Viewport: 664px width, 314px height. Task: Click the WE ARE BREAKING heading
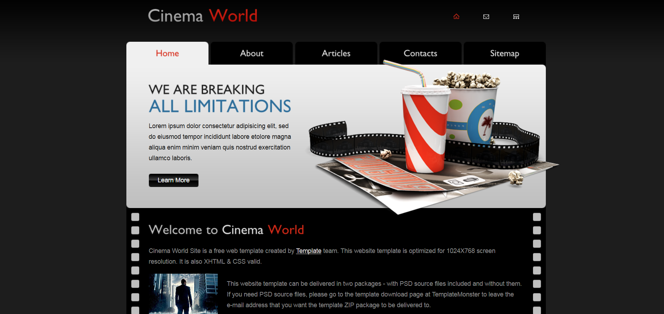(x=206, y=90)
